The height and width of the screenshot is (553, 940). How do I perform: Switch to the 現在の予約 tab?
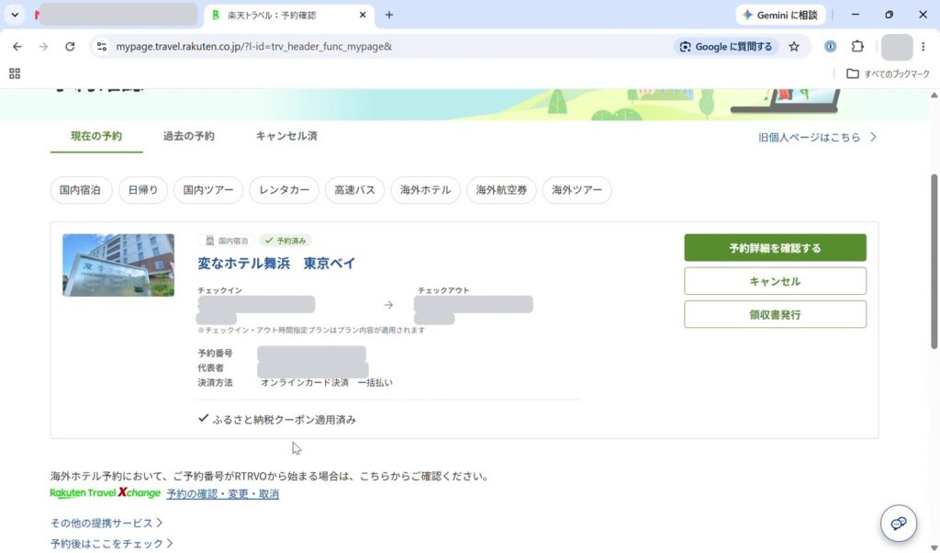point(96,136)
